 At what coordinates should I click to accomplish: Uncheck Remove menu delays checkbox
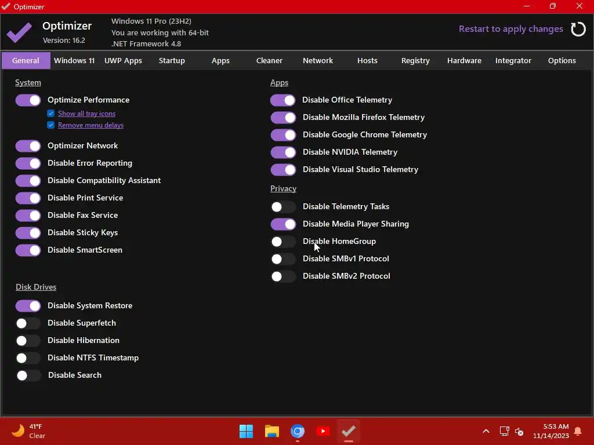click(51, 125)
